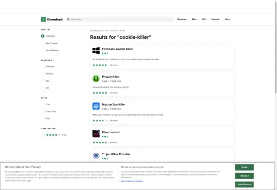This screenshot has height=190, width=277.
Task: Open the Trojan Killer Portable icon
Action: tap(96, 156)
